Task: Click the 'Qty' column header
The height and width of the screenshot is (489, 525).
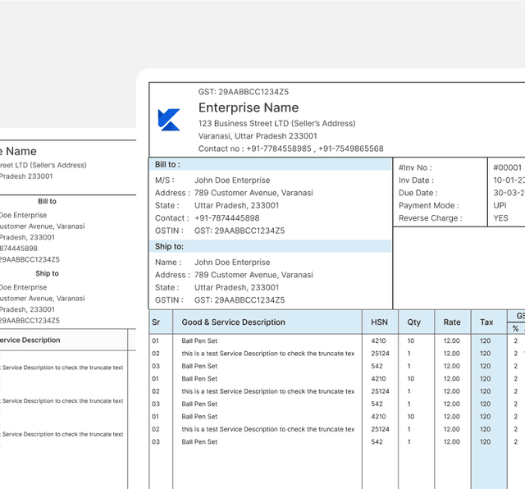Action: [413, 322]
